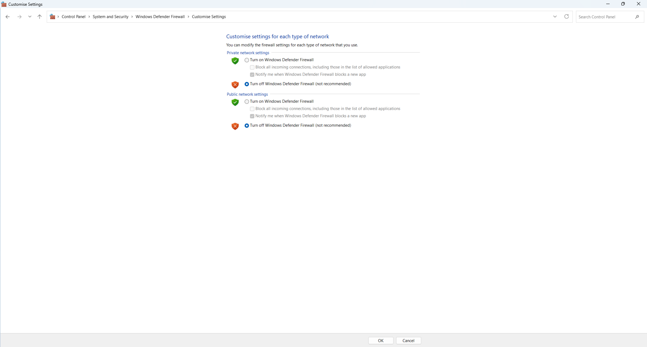Image resolution: width=647 pixels, height=347 pixels.
Task: Expand the address bar history dropdown
Action: [555, 17]
